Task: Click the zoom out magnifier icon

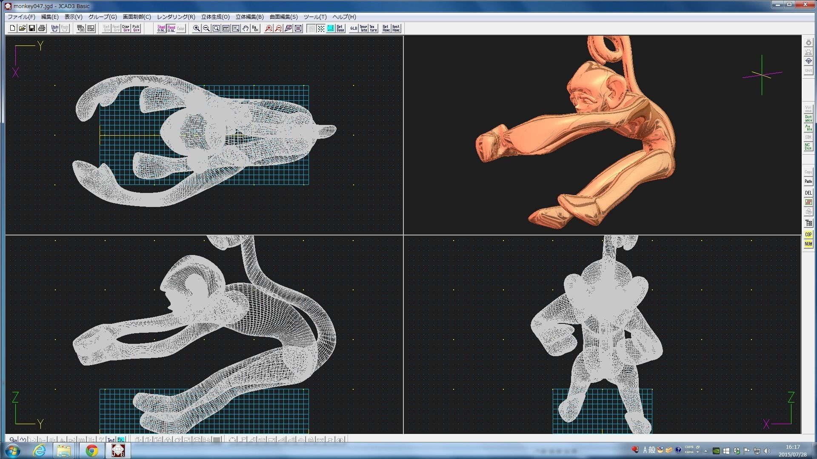Action: click(206, 28)
